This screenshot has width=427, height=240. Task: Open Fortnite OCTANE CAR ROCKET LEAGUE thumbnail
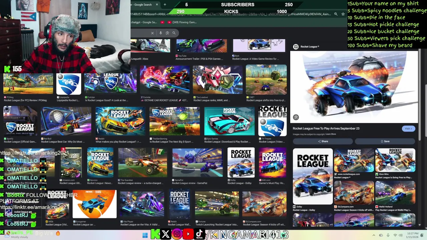click(x=165, y=80)
